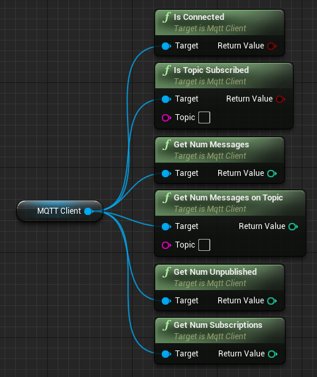Click Get Num Unpublished Return Value pin
The image size is (317, 377).
click(x=272, y=301)
